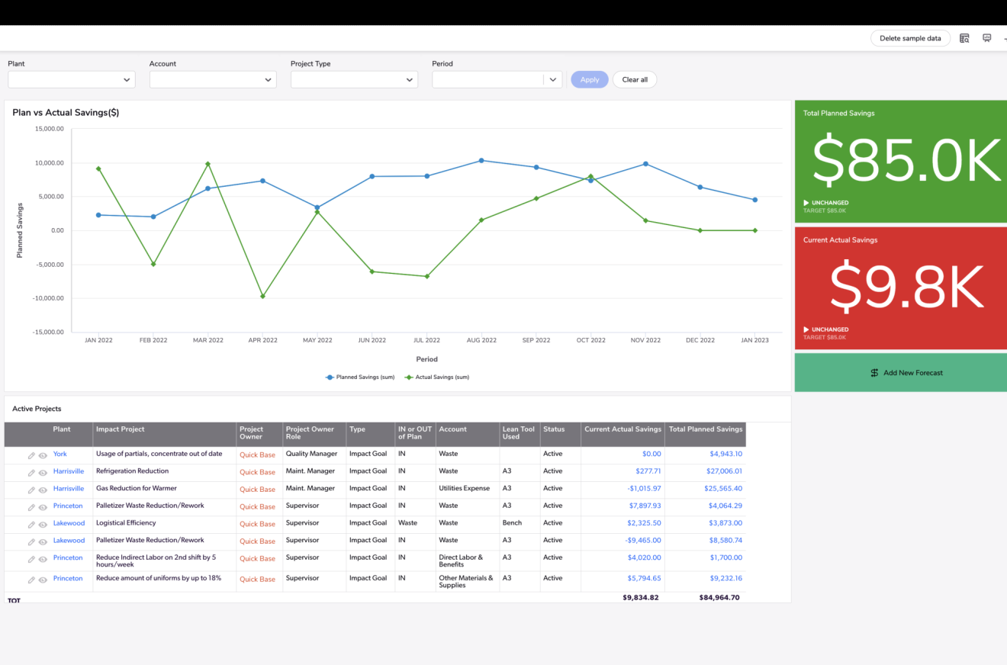1007x665 pixels.
Task: Click inside the Period filter field
Action: click(487, 79)
